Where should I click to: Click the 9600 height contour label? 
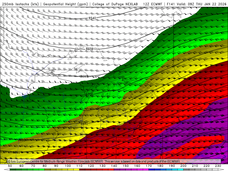[89, 49]
